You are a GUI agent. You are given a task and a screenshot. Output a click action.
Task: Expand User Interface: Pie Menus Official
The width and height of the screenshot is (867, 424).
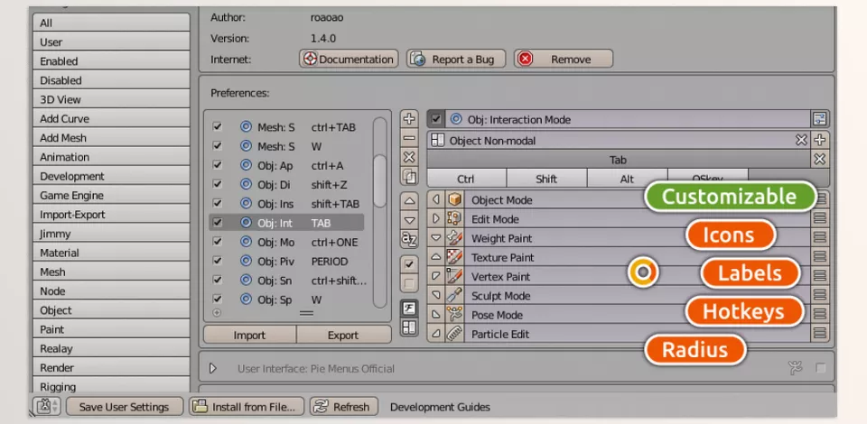pyautogui.click(x=213, y=368)
